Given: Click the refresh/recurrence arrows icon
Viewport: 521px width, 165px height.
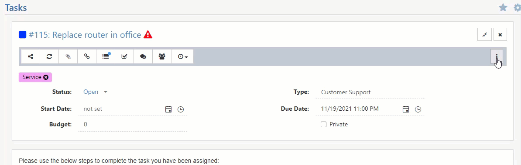Looking at the screenshot, I should (49, 56).
